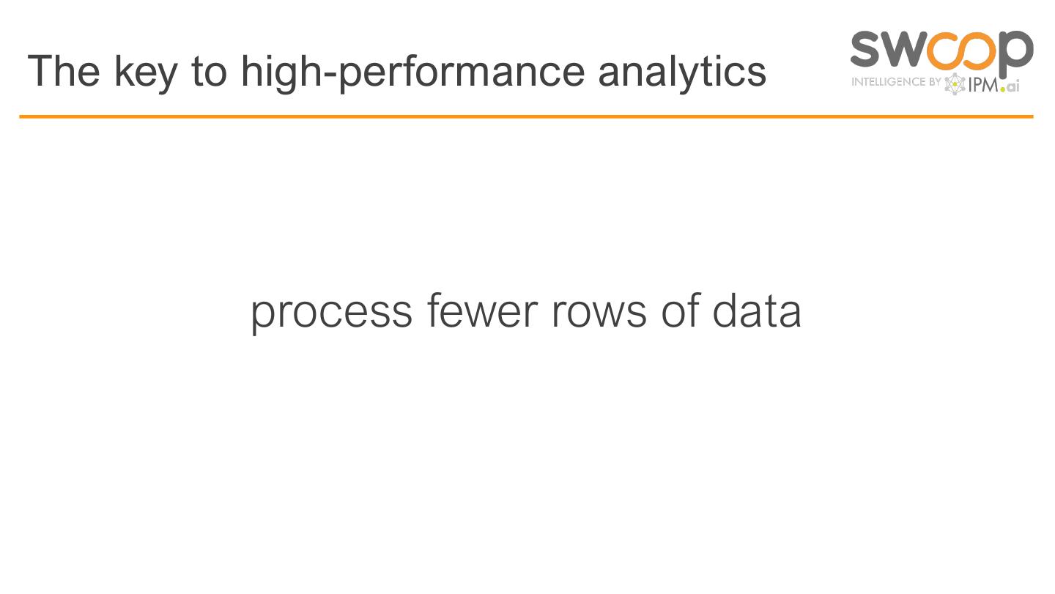Click the IPM.ai network node icon
1055x594 pixels.
point(955,84)
